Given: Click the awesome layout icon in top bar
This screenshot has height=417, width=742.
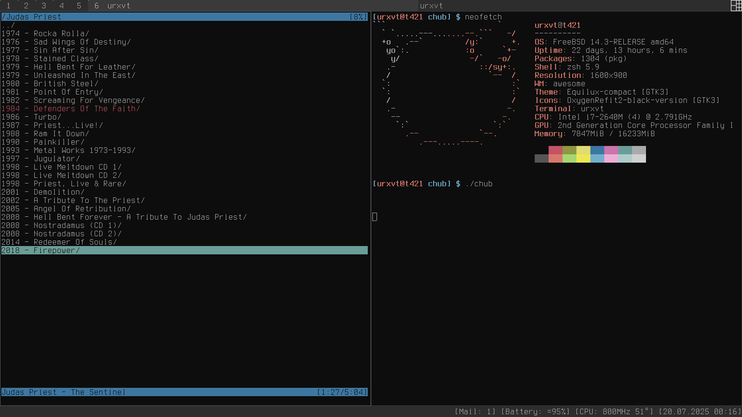Looking at the screenshot, I should (736, 6).
